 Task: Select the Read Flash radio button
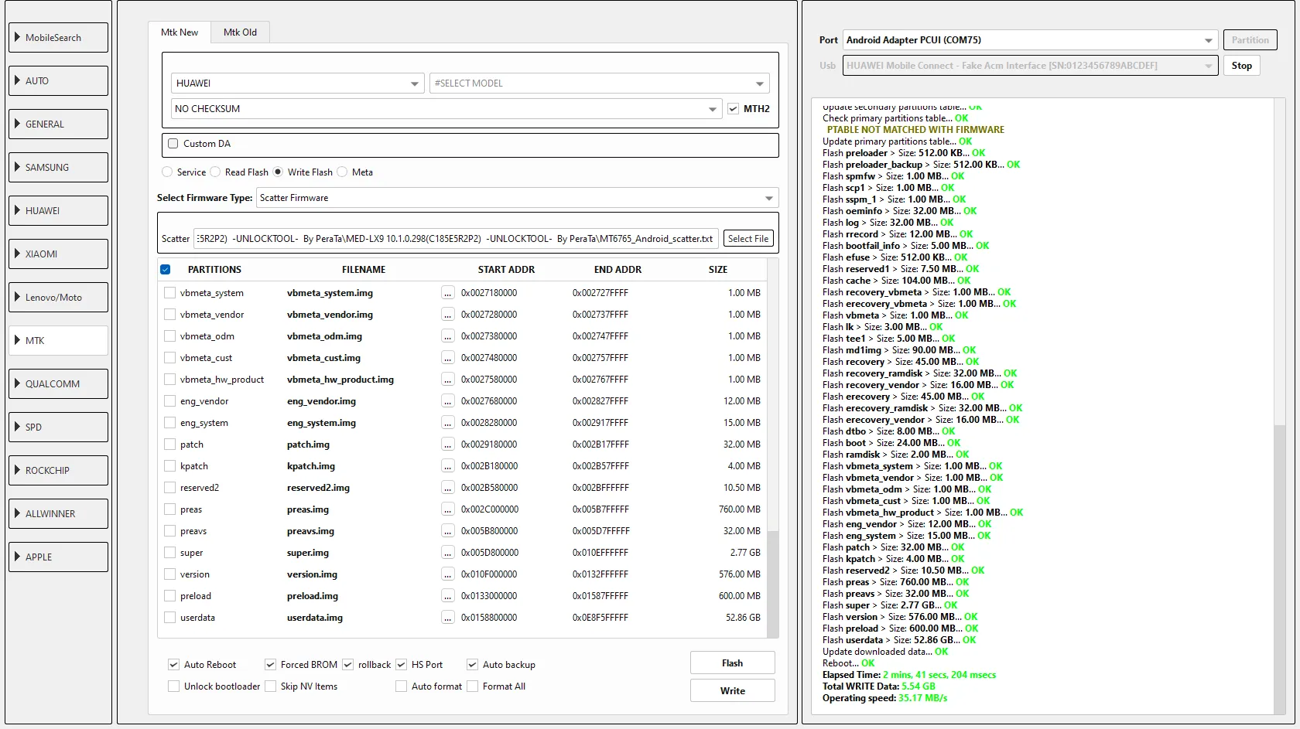(216, 172)
